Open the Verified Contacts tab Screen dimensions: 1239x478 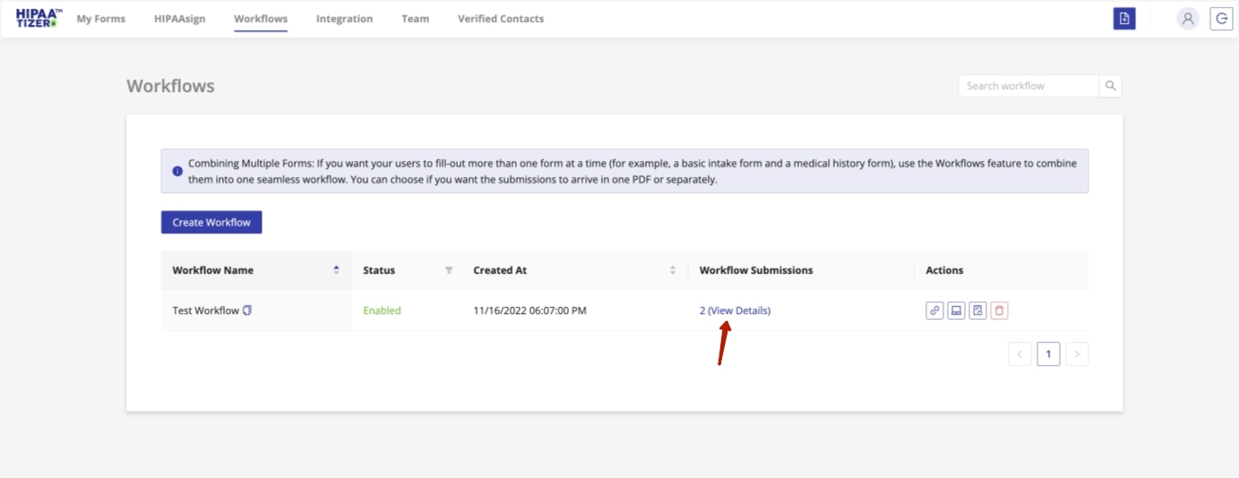pyautogui.click(x=500, y=19)
